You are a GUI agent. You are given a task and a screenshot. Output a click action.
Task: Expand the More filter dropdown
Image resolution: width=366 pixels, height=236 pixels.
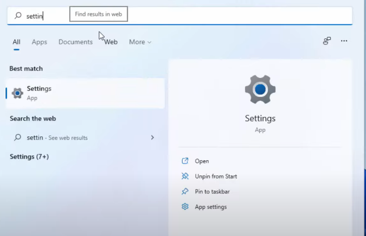pyautogui.click(x=140, y=42)
